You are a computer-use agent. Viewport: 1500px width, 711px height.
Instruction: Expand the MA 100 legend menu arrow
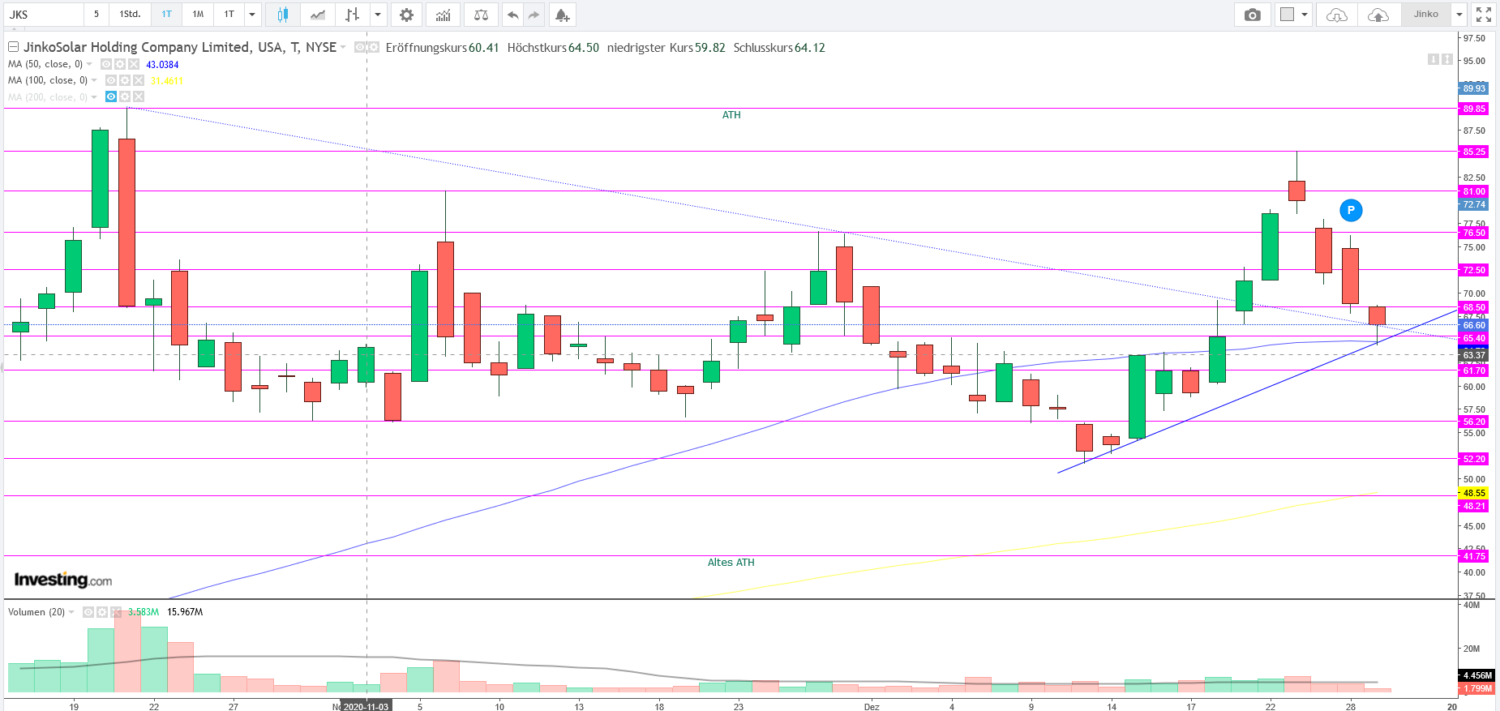coord(94,80)
